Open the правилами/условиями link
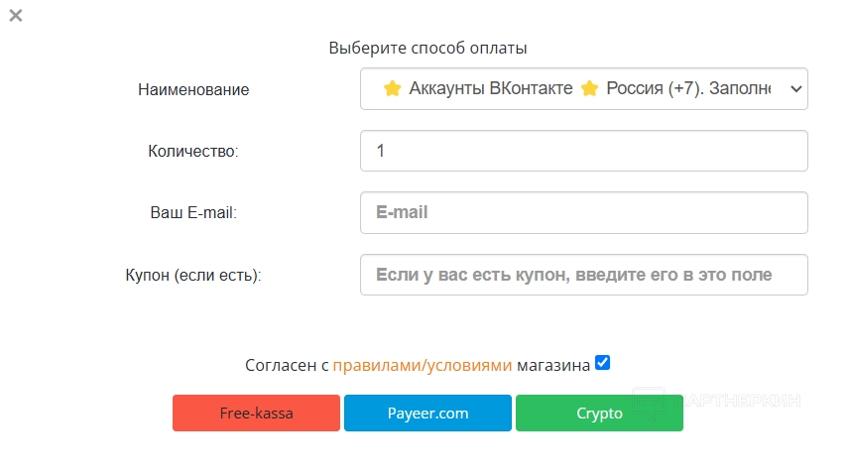Viewport: 851px width, 474px height. [x=422, y=365]
